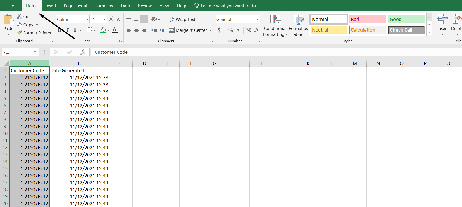The height and width of the screenshot is (207, 462).
Task: Align text to the right
Action: 144,30
